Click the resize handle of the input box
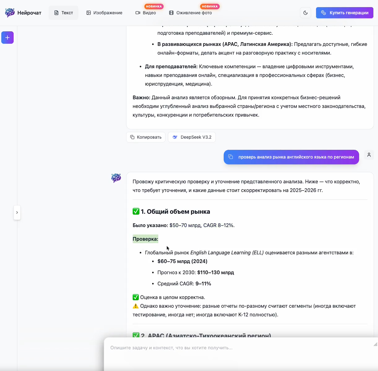 click(375, 344)
